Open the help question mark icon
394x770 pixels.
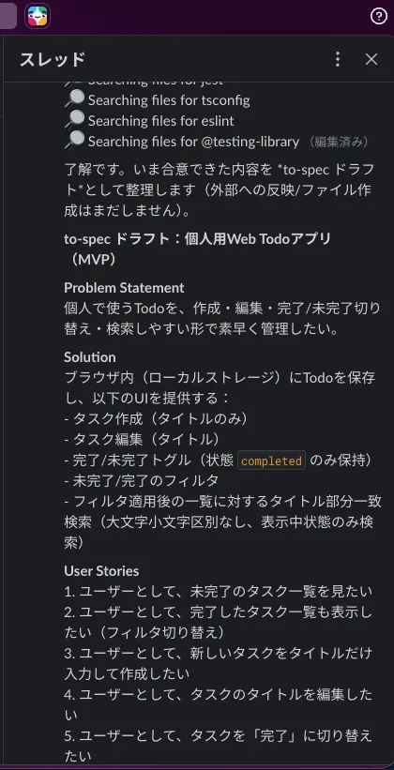(378, 17)
